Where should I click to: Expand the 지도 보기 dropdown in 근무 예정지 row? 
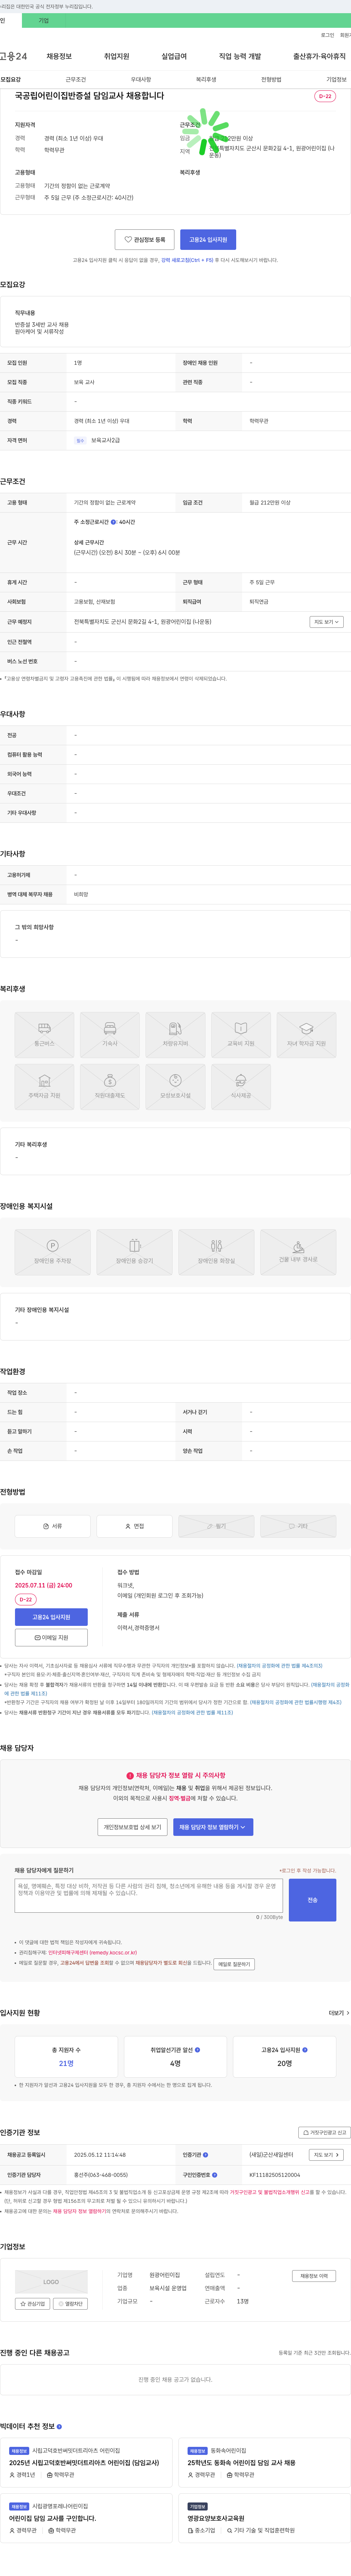326,622
